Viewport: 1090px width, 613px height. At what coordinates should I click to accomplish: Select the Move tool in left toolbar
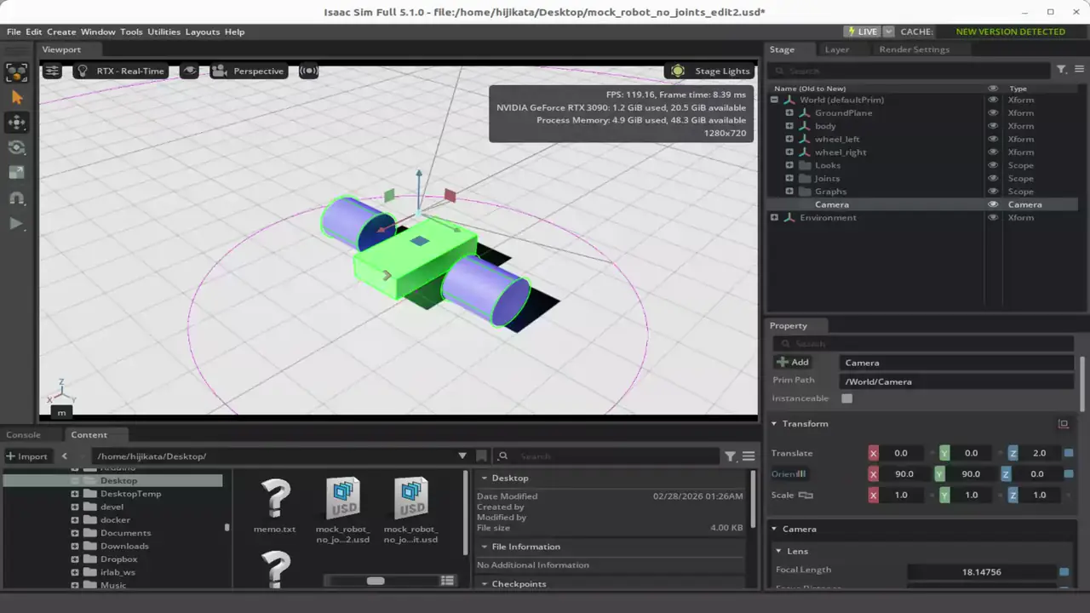pyautogui.click(x=16, y=123)
